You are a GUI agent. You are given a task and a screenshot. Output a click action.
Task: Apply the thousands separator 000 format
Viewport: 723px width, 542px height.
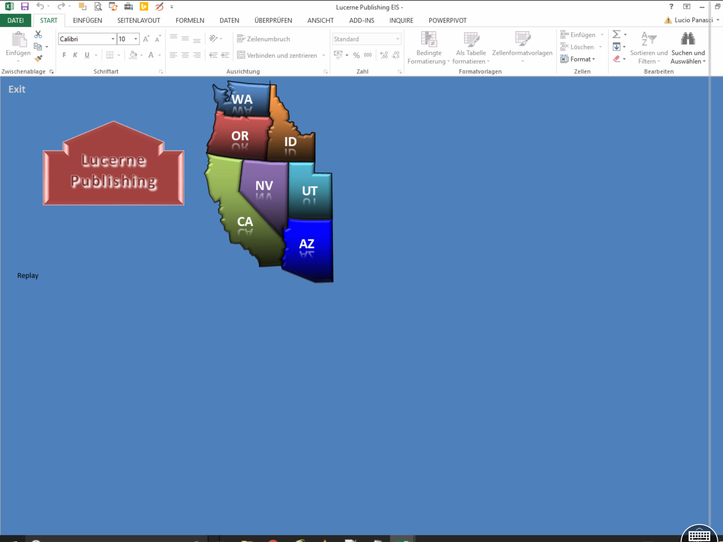[368, 55]
